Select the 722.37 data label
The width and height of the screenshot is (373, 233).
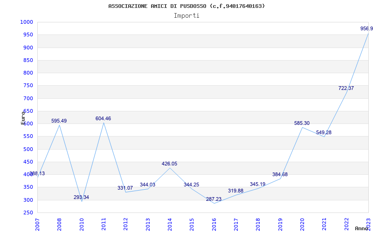tap(346, 89)
